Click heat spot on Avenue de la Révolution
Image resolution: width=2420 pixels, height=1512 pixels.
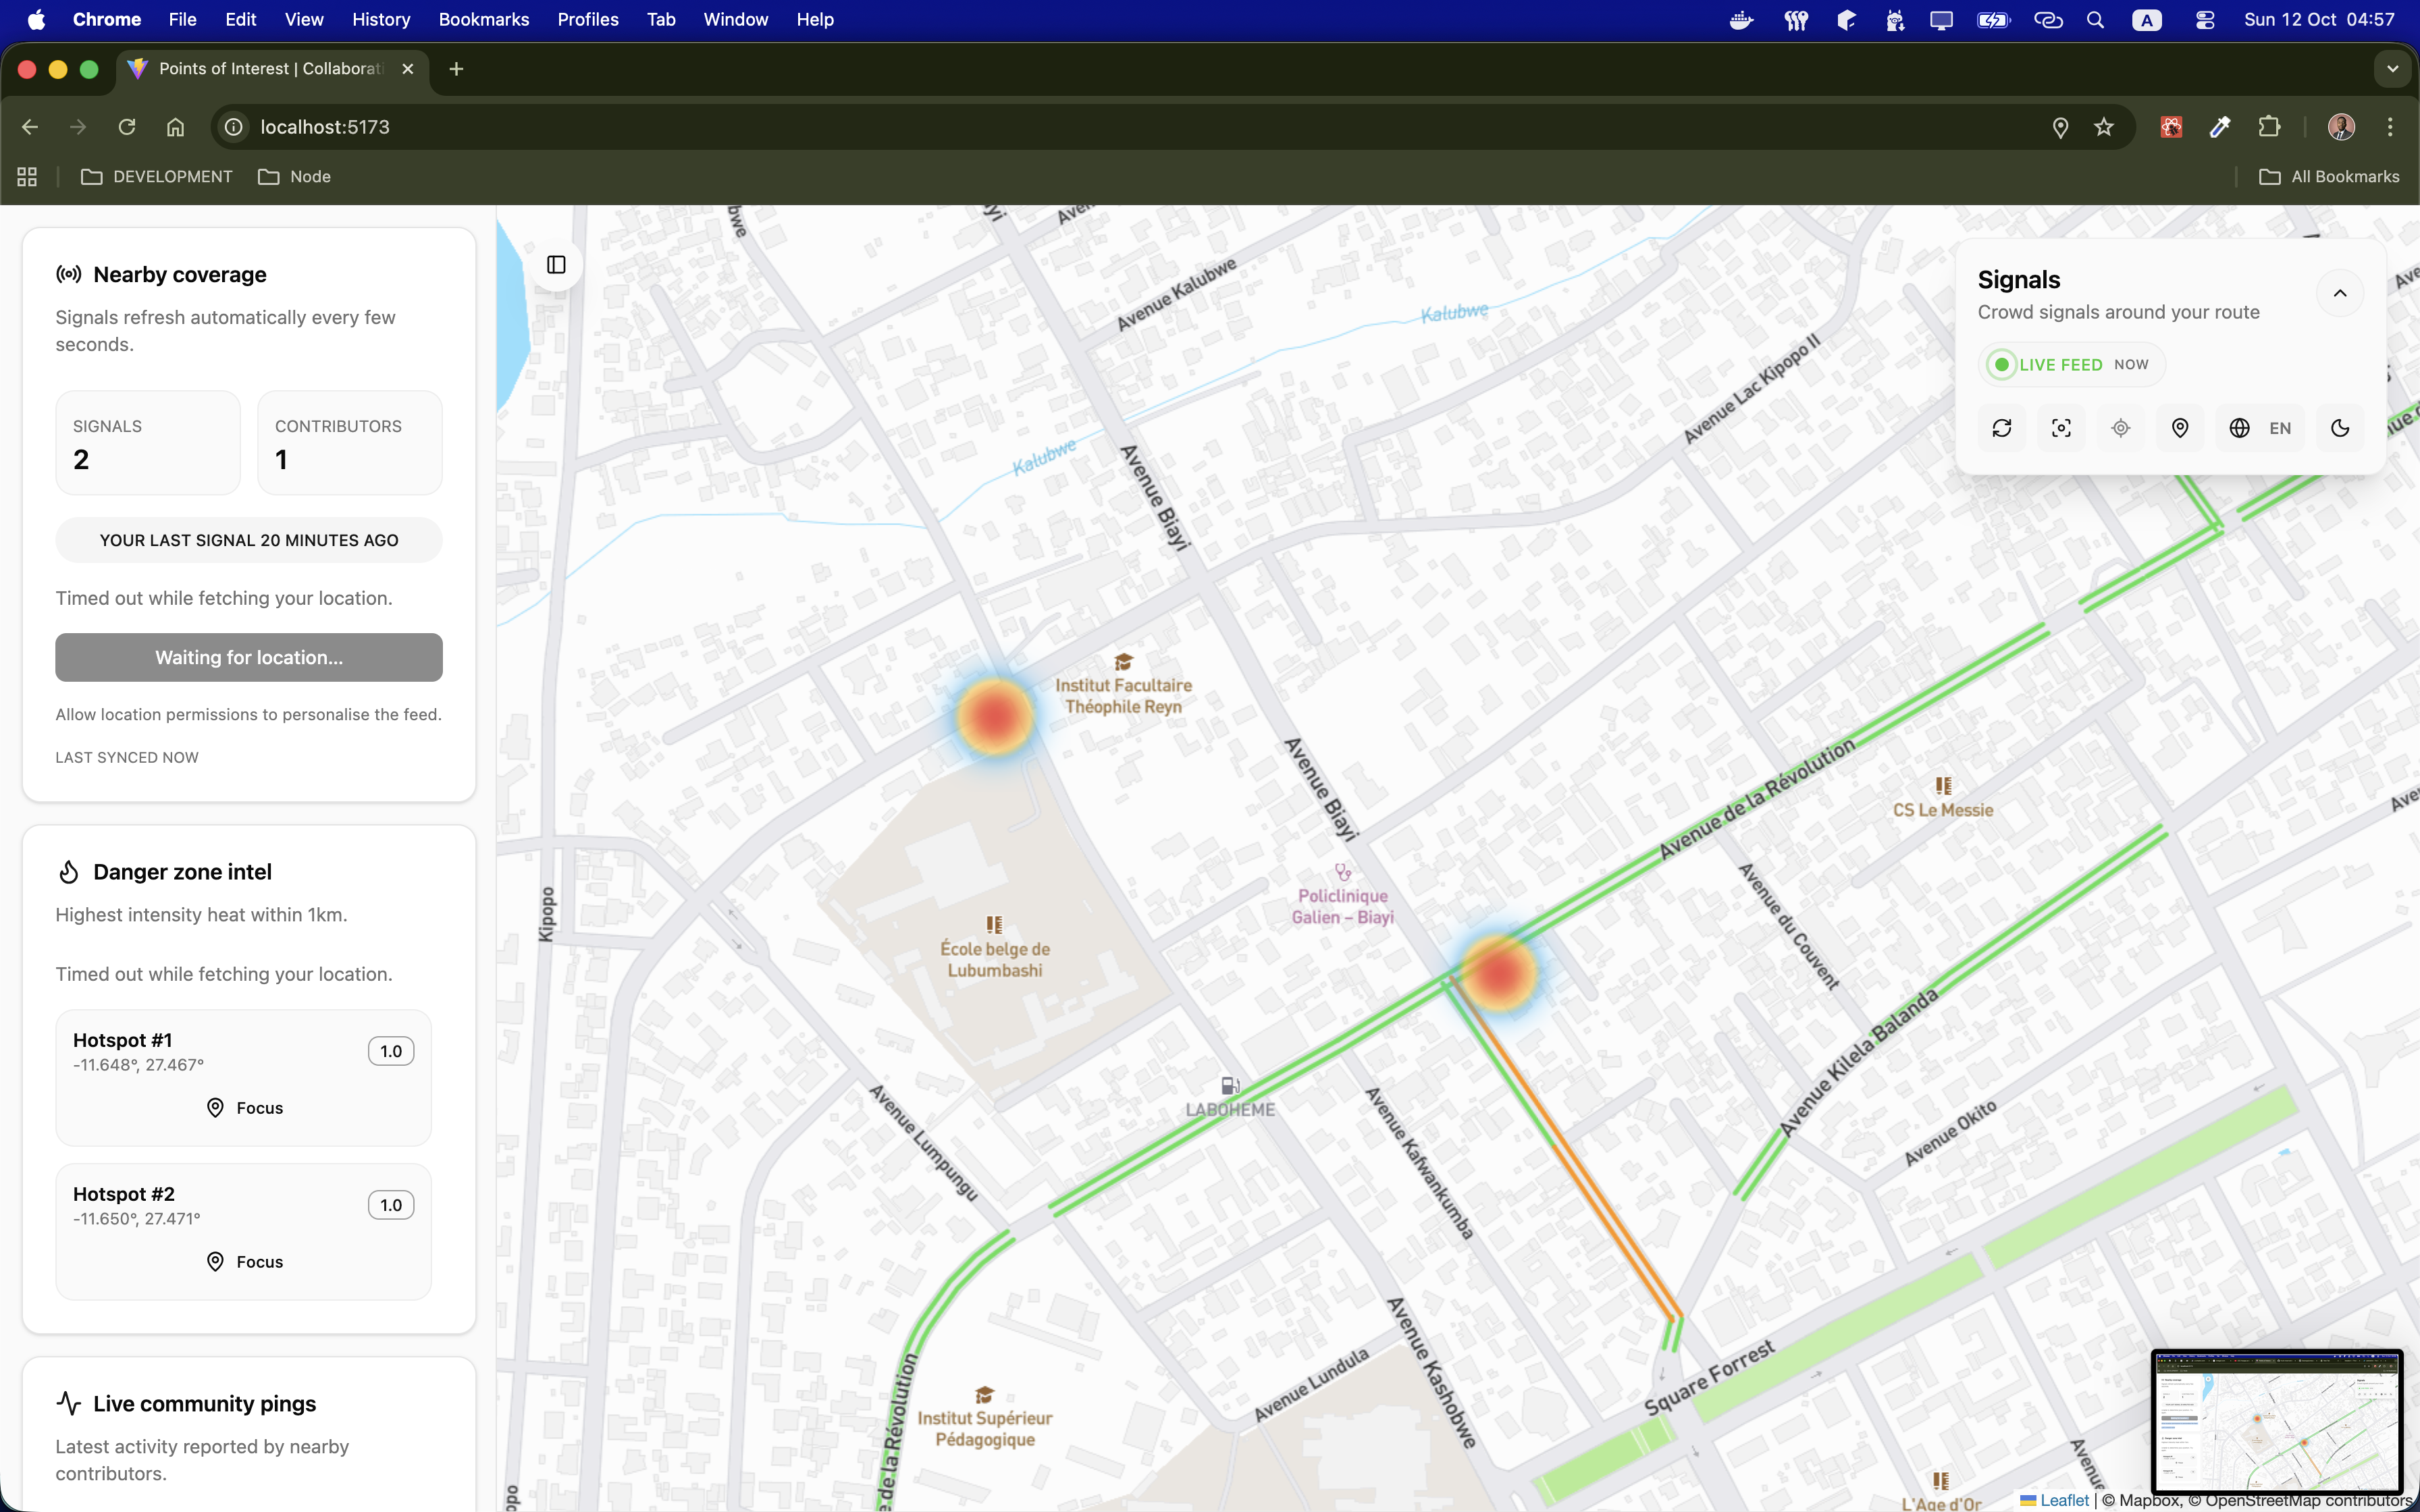pyautogui.click(x=1498, y=973)
